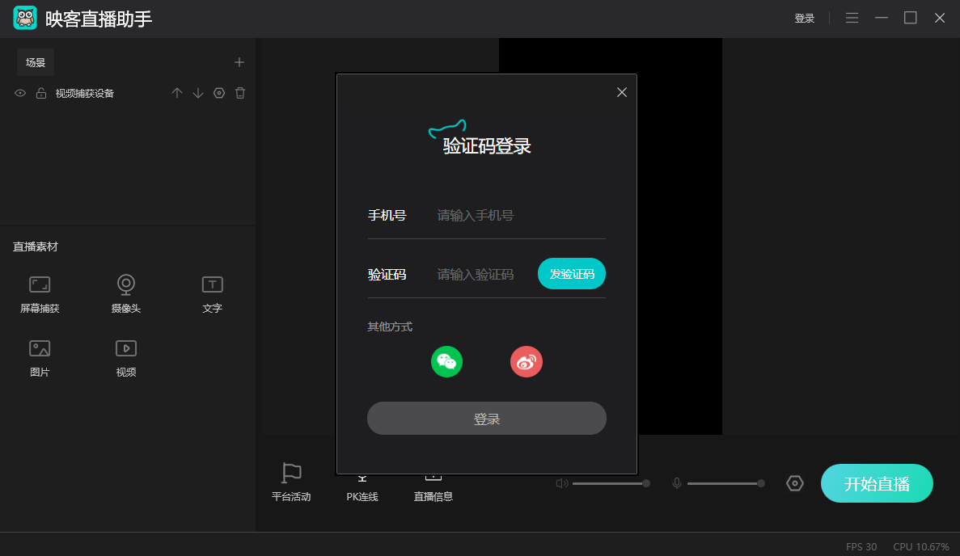The image size is (960, 556).
Task: Click the Weibo login icon
Action: coord(526,361)
